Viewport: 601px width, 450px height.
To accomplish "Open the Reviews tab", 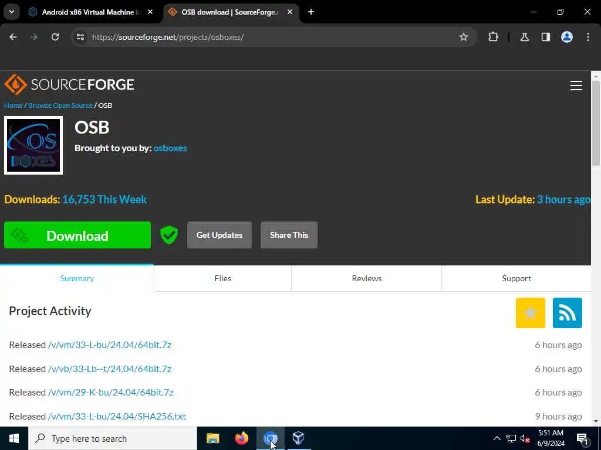I will point(367,278).
